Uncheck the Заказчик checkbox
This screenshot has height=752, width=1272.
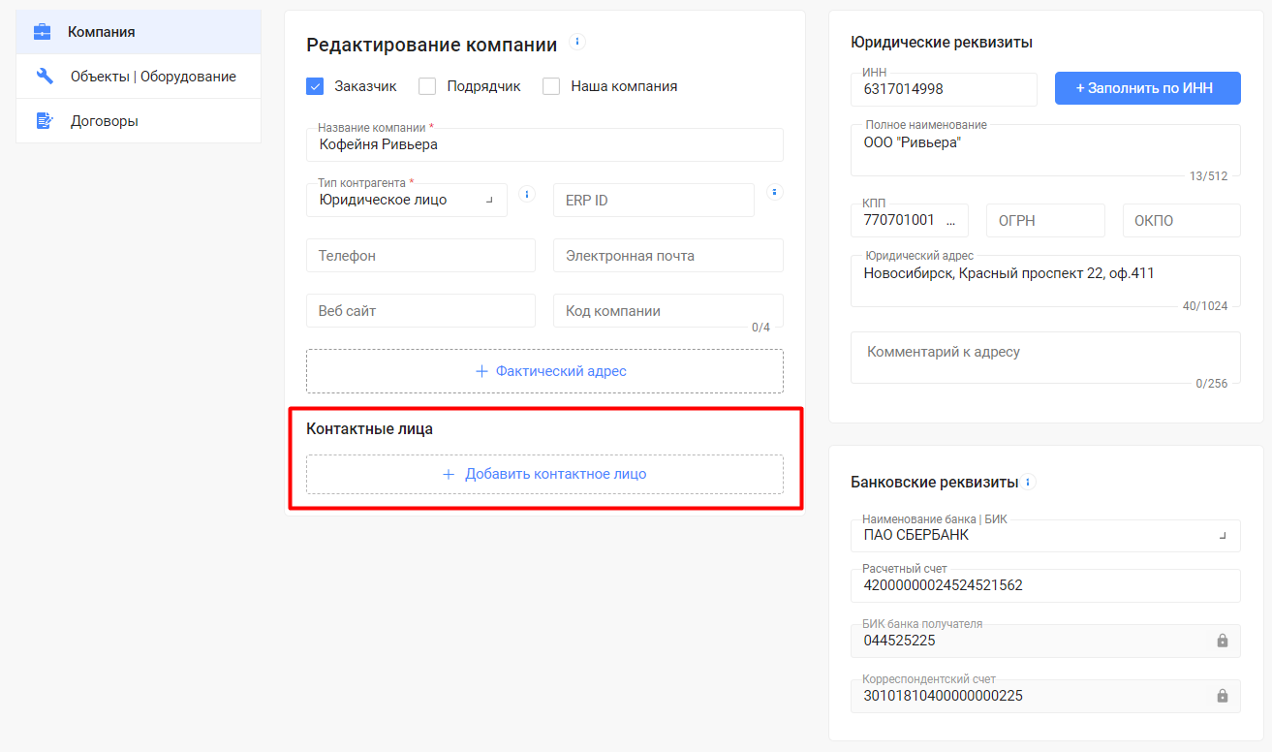[x=315, y=86]
